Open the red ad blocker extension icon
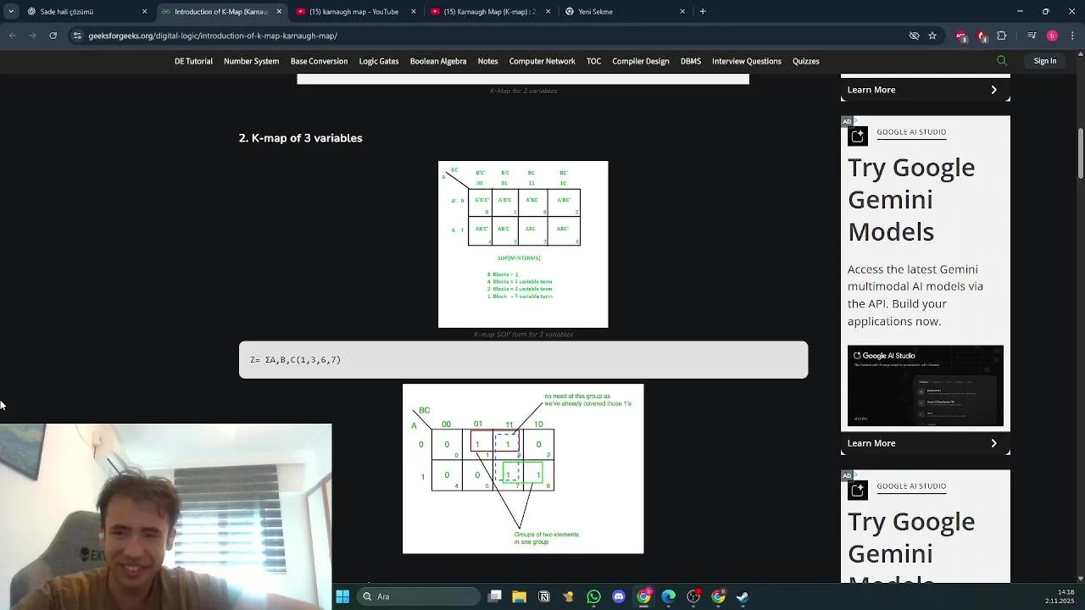The height and width of the screenshot is (610, 1085). coord(960,36)
